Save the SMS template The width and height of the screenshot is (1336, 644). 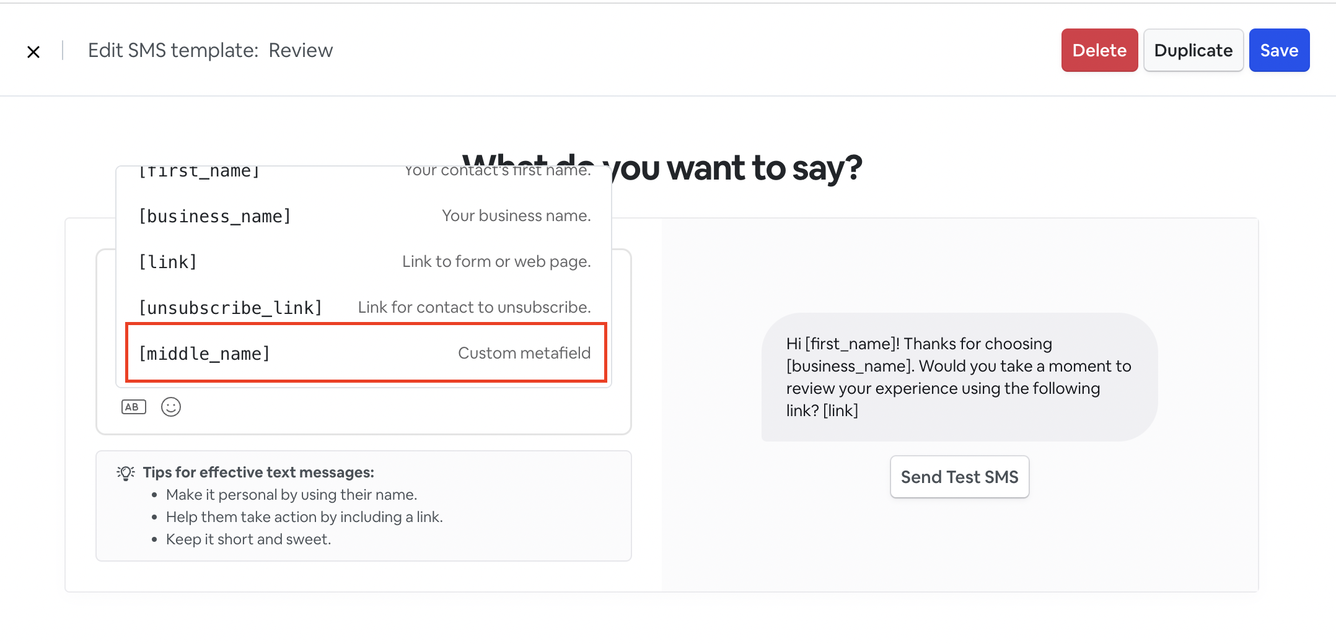pyautogui.click(x=1279, y=50)
